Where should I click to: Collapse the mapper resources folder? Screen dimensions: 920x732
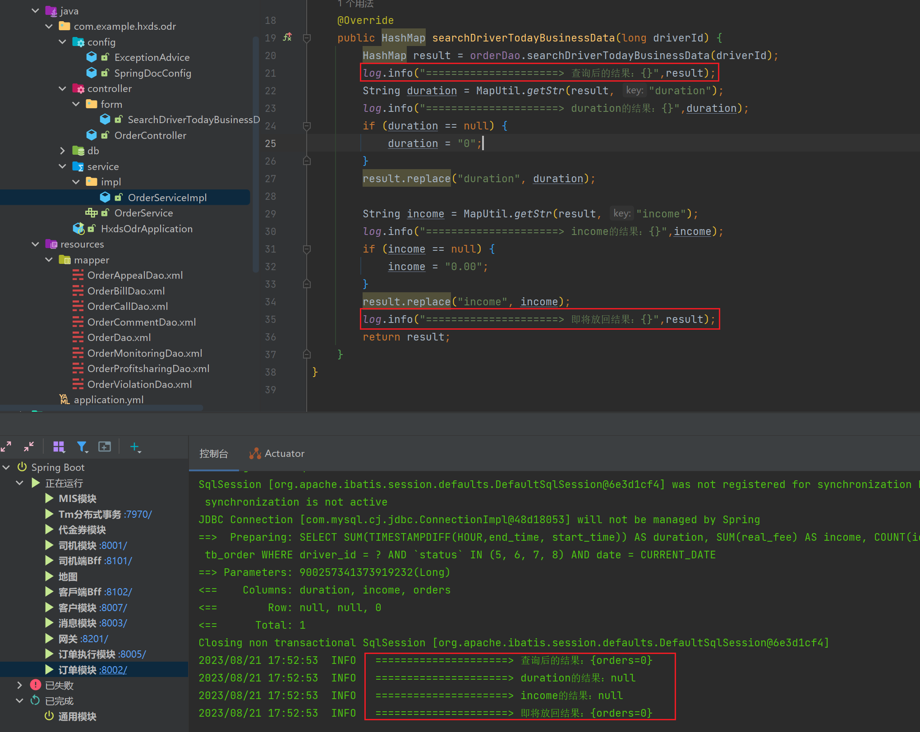click(x=49, y=260)
